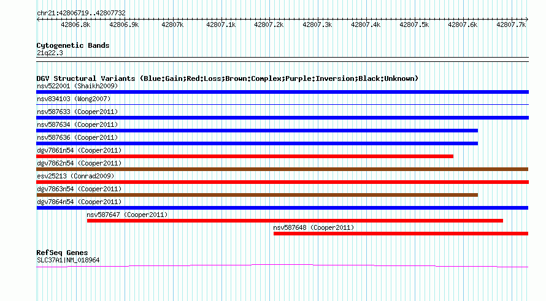The width and height of the screenshot is (546, 301).
Task: Click the nsv522001 (Shaikh2009) label
Action: coord(77,86)
